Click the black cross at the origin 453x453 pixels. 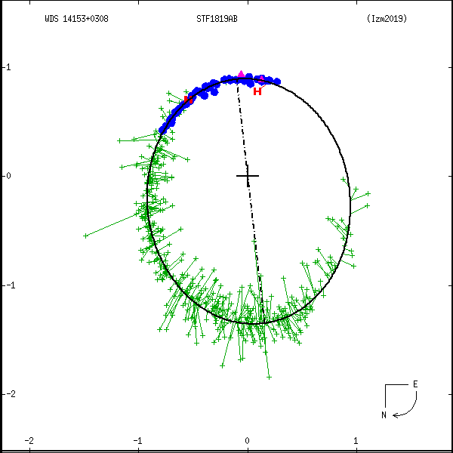(248, 176)
